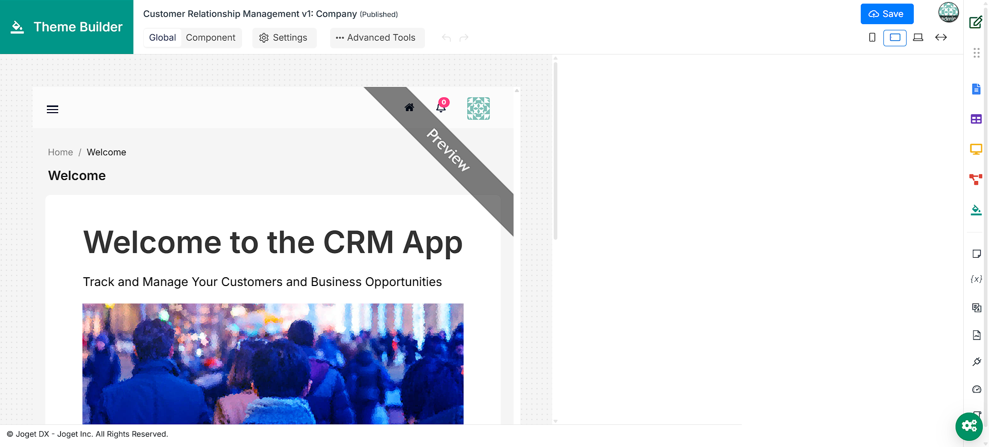Open the UI Builder monitor icon
This screenshot has height=447, width=989.
click(976, 149)
